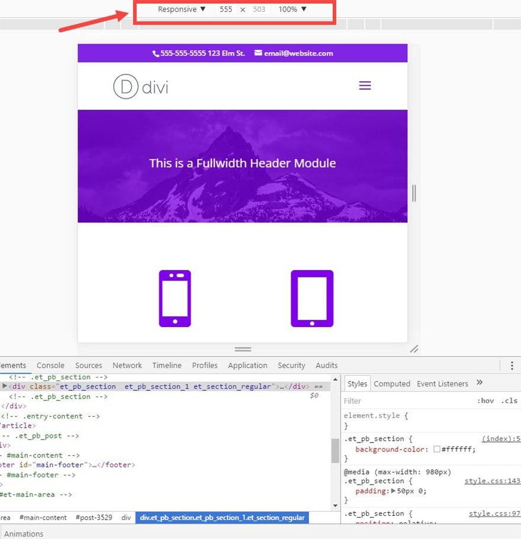The image size is (521, 539).
Task: Open the Responsive device dropdown
Action: click(x=182, y=9)
